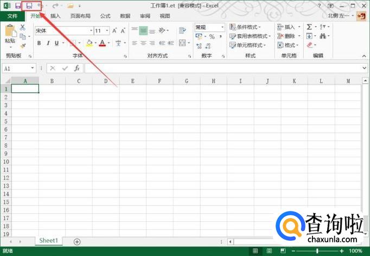
Task: Click the Find binoculars icon
Action: 323,36
